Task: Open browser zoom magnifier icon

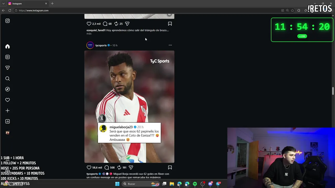Action: pyautogui.click(x=287, y=10)
